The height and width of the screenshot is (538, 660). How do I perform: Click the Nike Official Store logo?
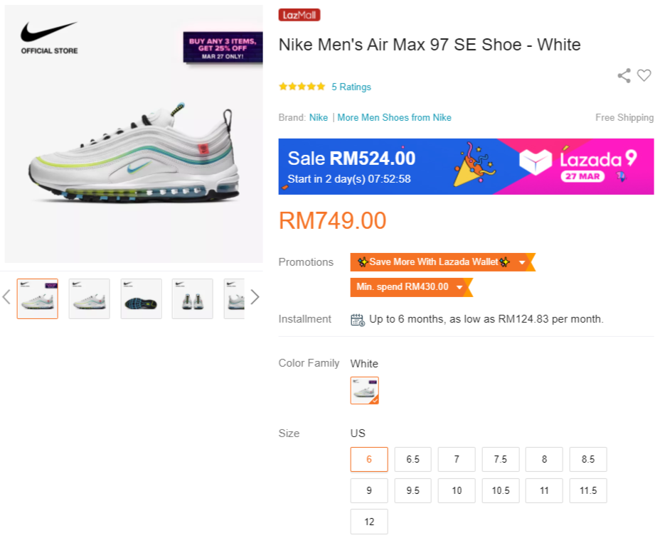coord(49,38)
